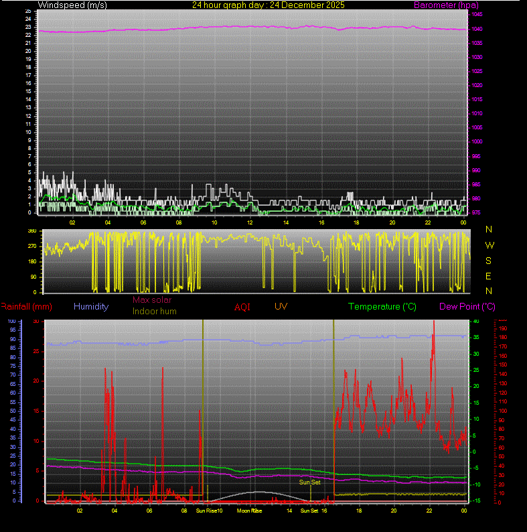Click the "13" windspeed axis value
Image resolution: width=527 pixels, height=532 pixels.
[x=28, y=108]
